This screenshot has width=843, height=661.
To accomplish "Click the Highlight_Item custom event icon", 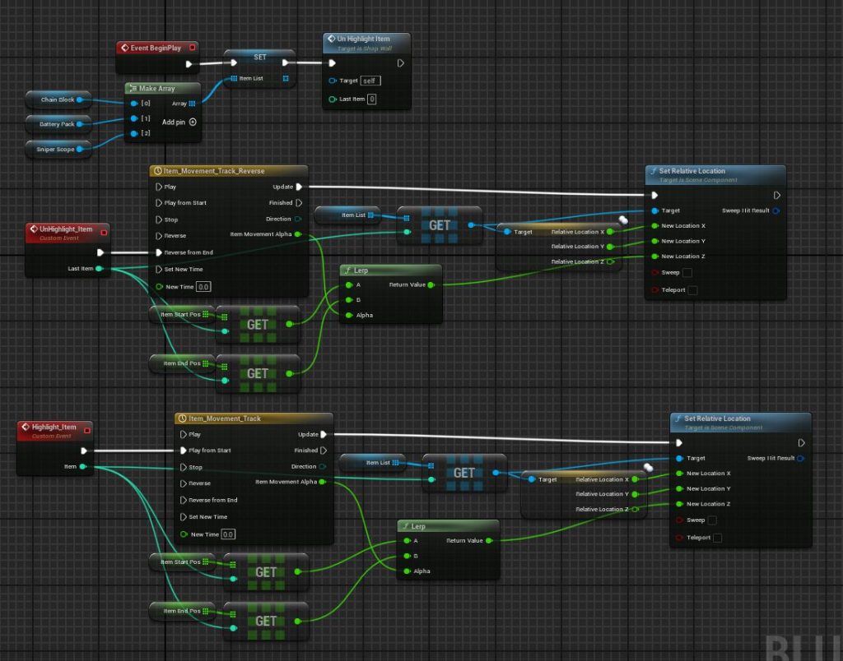I will click(x=26, y=427).
